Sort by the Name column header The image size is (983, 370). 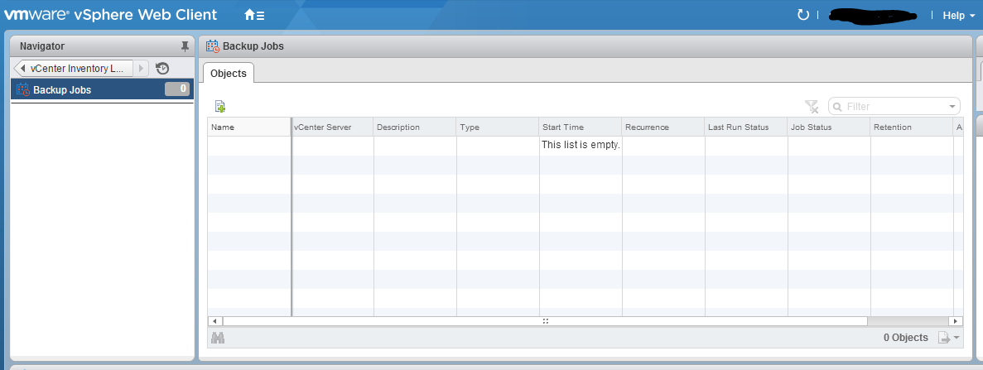coord(249,127)
